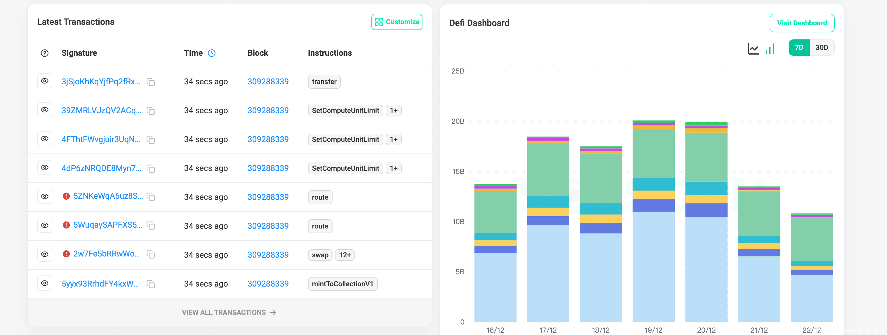
Task: Copy signature 4FThtFWvgjuir3UqN...
Action: click(x=150, y=140)
